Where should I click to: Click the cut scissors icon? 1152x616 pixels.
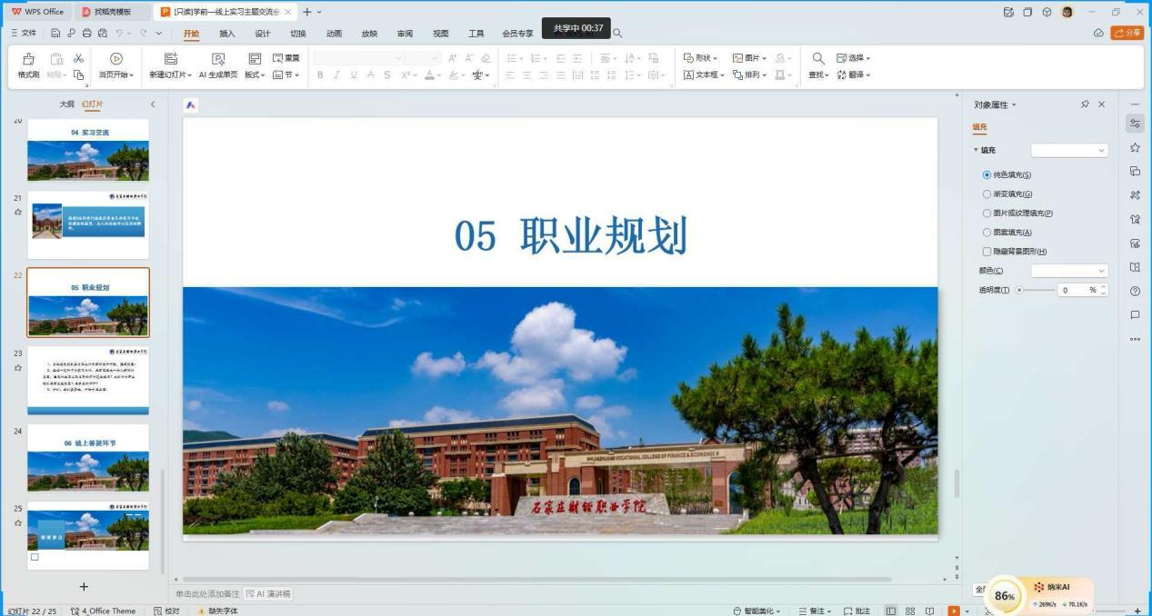tap(78, 58)
